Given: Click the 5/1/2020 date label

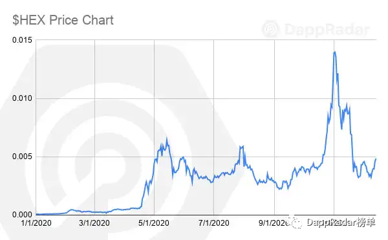Looking at the screenshot, I should tap(154, 223).
